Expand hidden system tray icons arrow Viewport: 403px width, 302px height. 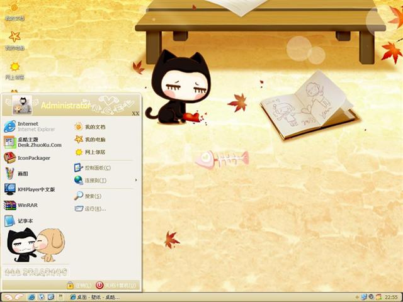[x=357, y=297]
